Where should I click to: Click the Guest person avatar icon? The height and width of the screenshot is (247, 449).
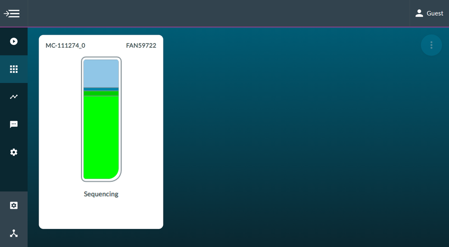click(419, 13)
